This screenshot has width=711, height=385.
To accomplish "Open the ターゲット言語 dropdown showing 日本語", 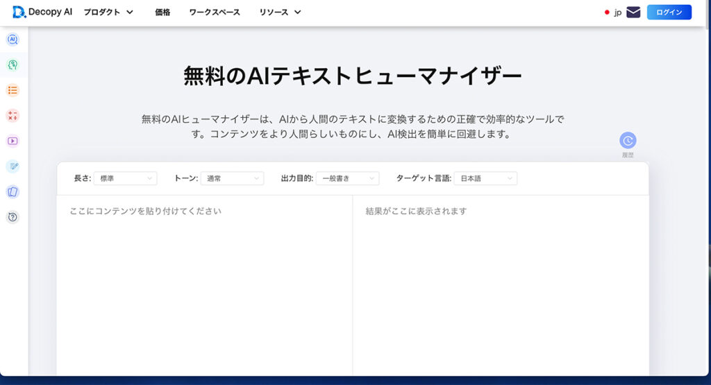I will click(x=485, y=178).
